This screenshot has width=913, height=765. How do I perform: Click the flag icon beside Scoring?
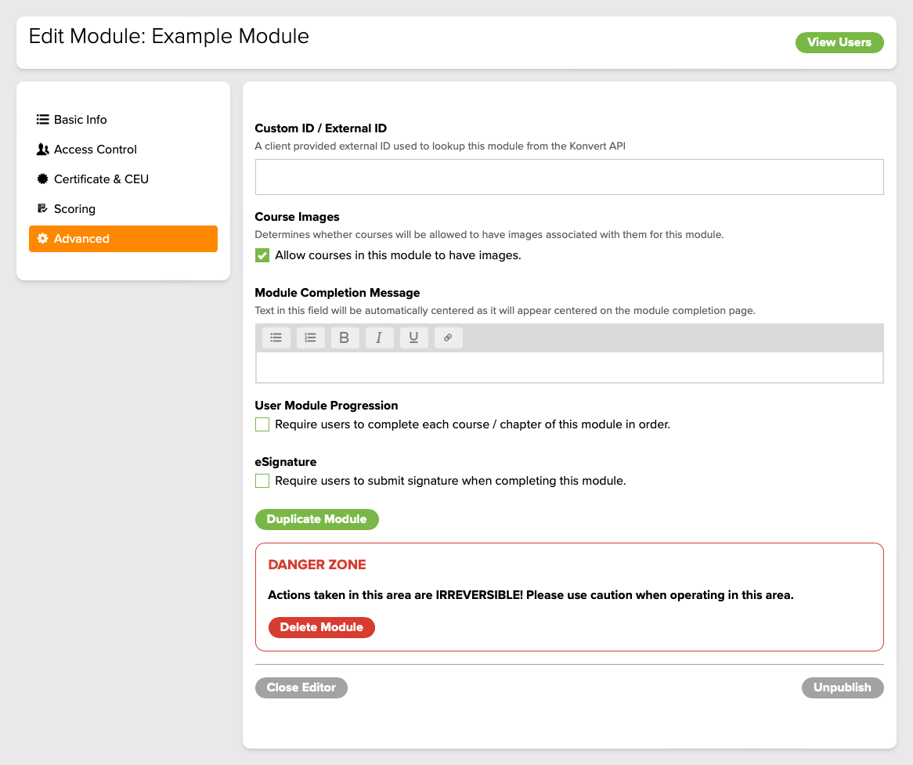pyautogui.click(x=43, y=208)
